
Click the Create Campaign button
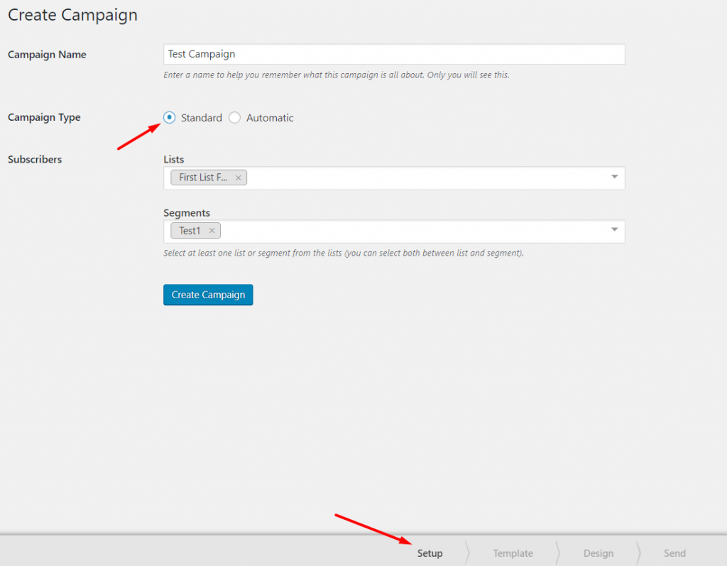click(208, 295)
